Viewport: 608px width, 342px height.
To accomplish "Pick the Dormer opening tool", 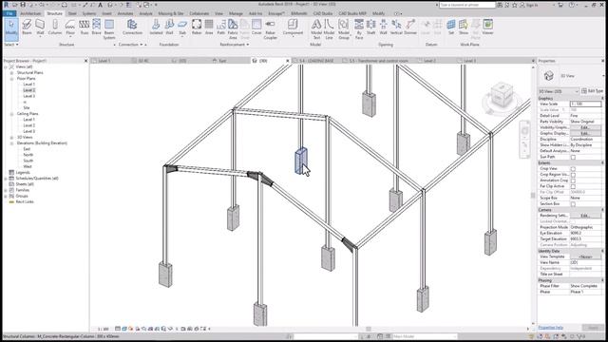I will (410, 28).
